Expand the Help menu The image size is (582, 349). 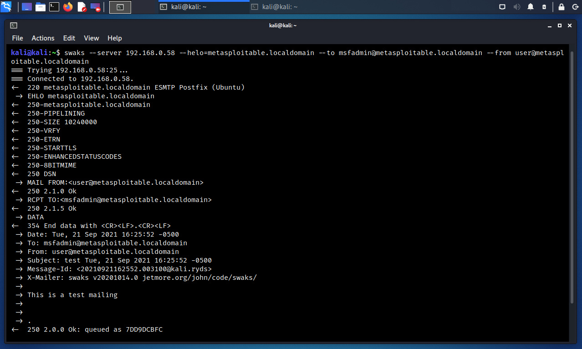(114, 38)
